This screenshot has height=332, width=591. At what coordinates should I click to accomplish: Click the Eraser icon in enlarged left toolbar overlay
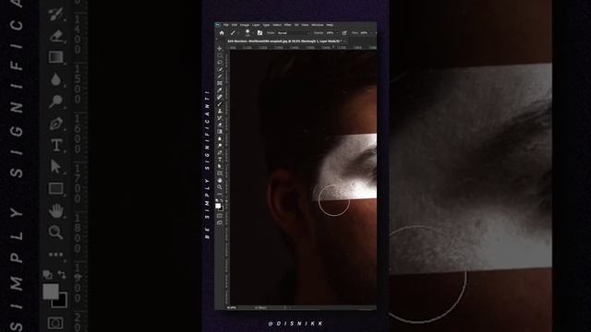pyautogui.click(x=55, y=36)
